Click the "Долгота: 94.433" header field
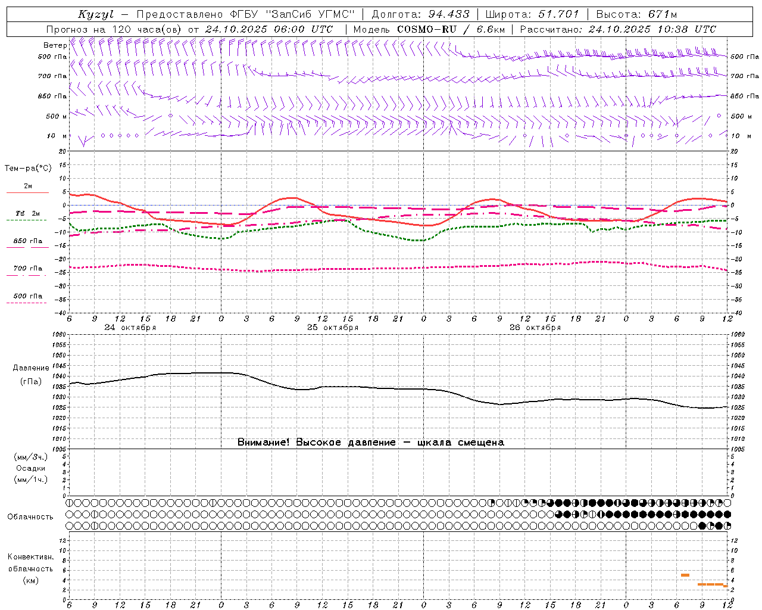 pyautogui.click(x=421, y=14)
